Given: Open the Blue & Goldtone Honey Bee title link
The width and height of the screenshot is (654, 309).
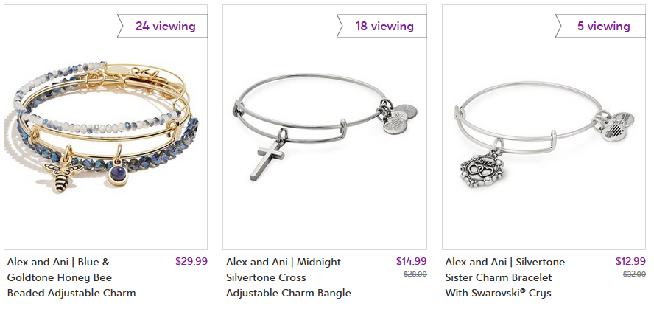Looking at the screenshot, I should coord(71,277).
